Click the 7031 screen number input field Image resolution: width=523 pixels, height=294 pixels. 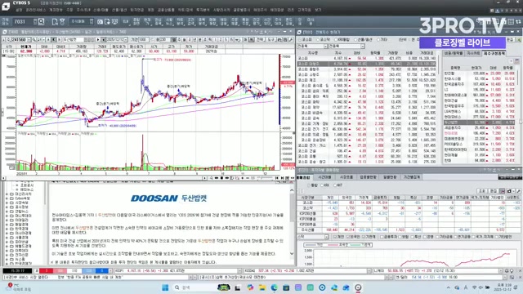pos(23,22)
